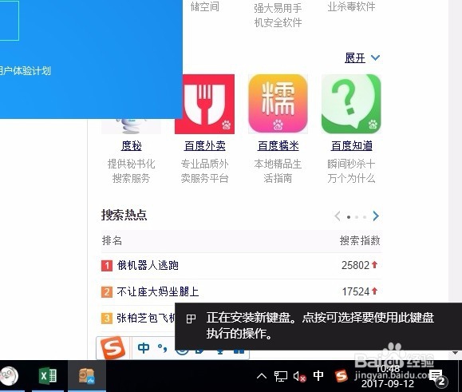Open Excel from the taskbar

[48, 376]
